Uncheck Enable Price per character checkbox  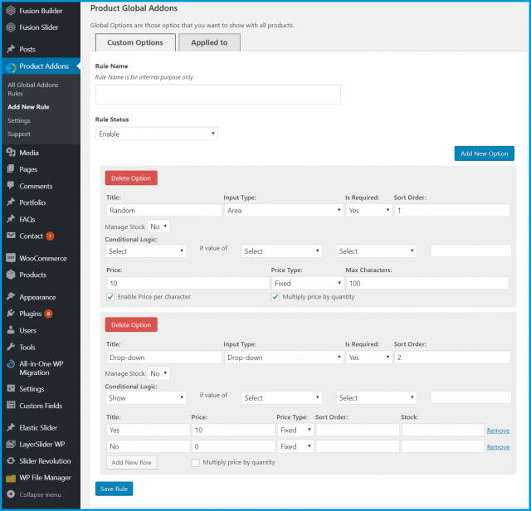point(110,297)
